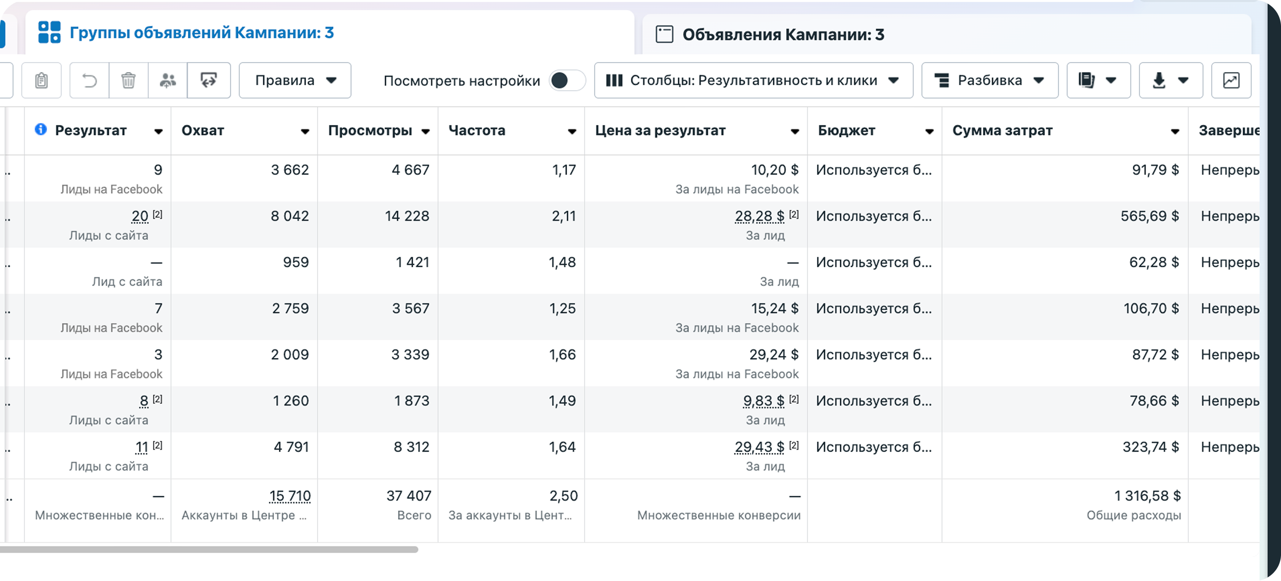Sort by Бюджет column header

tap(875, 130)
